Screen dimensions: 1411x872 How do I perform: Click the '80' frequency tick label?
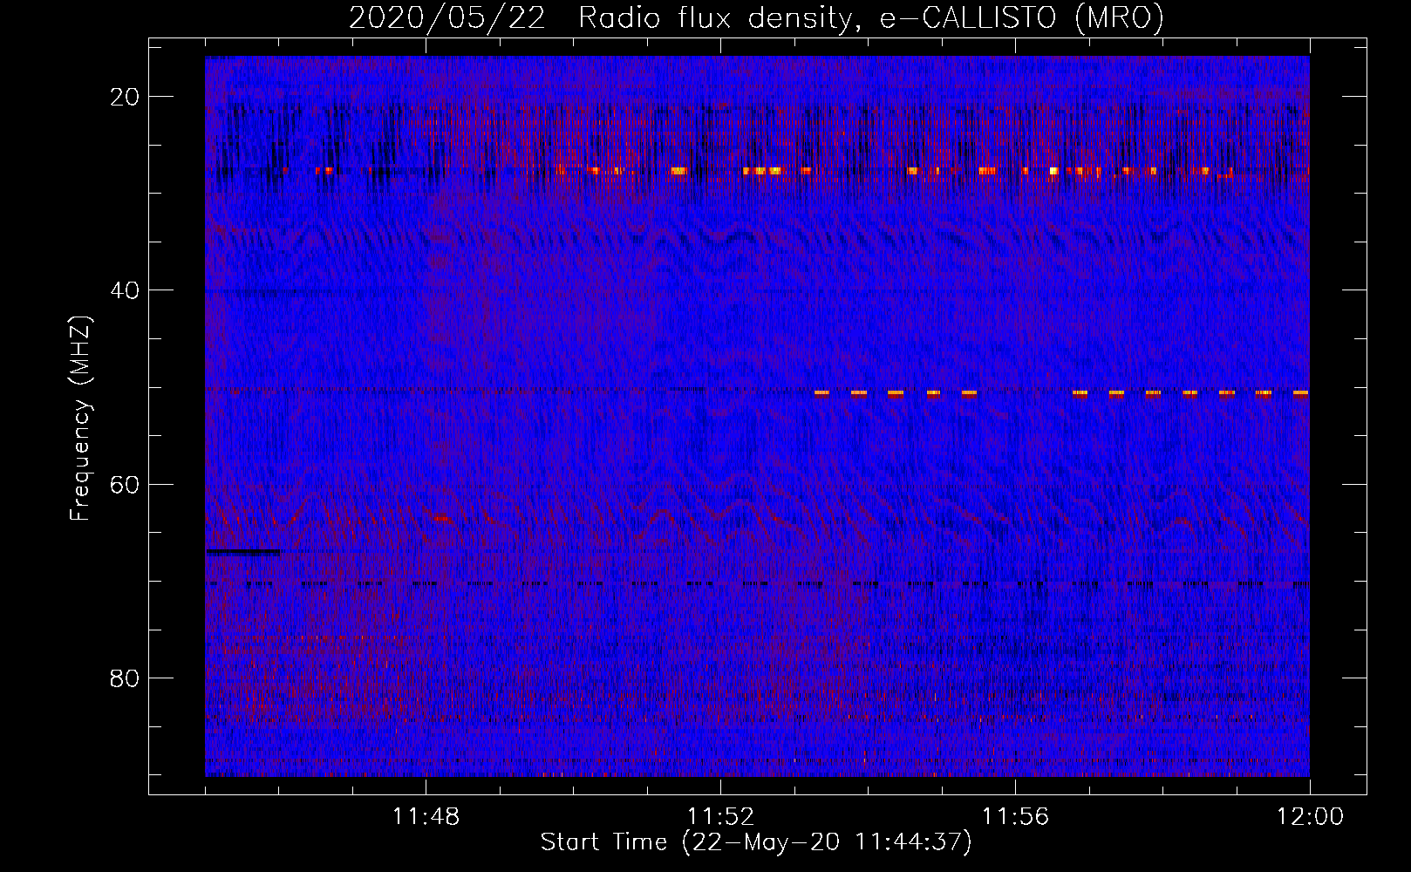tap(126, 678)
